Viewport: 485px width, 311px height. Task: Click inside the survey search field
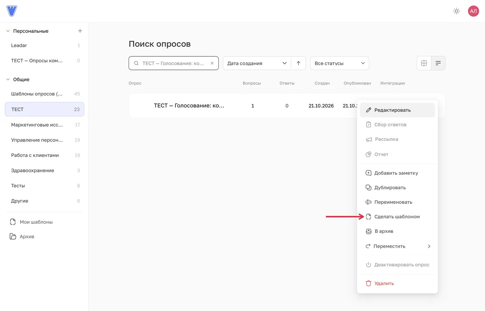[x=173, y=63]
